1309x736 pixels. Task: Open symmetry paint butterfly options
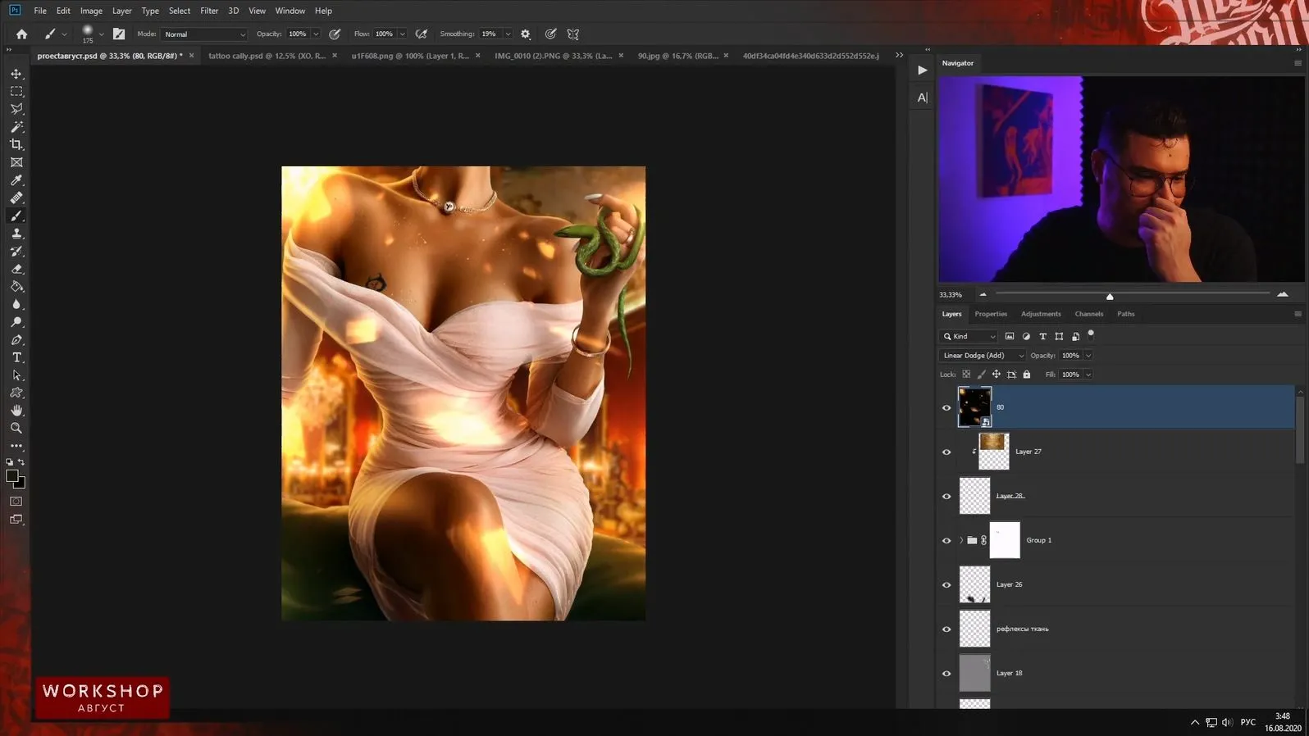click(573, 34)
